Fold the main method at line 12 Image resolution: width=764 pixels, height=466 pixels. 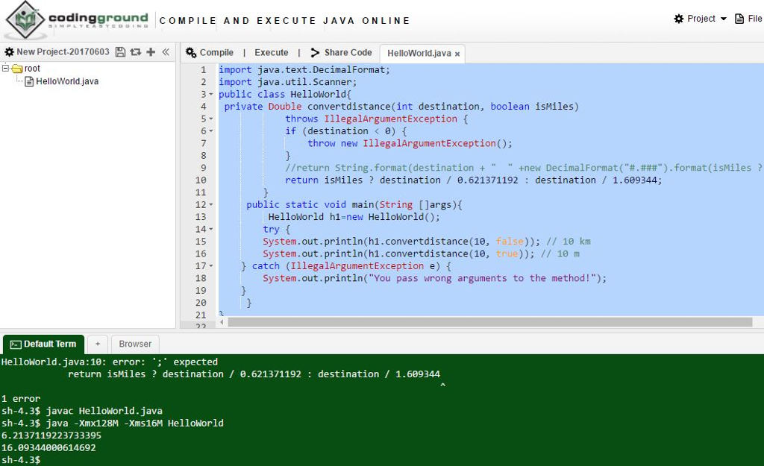tap(211, 204)
